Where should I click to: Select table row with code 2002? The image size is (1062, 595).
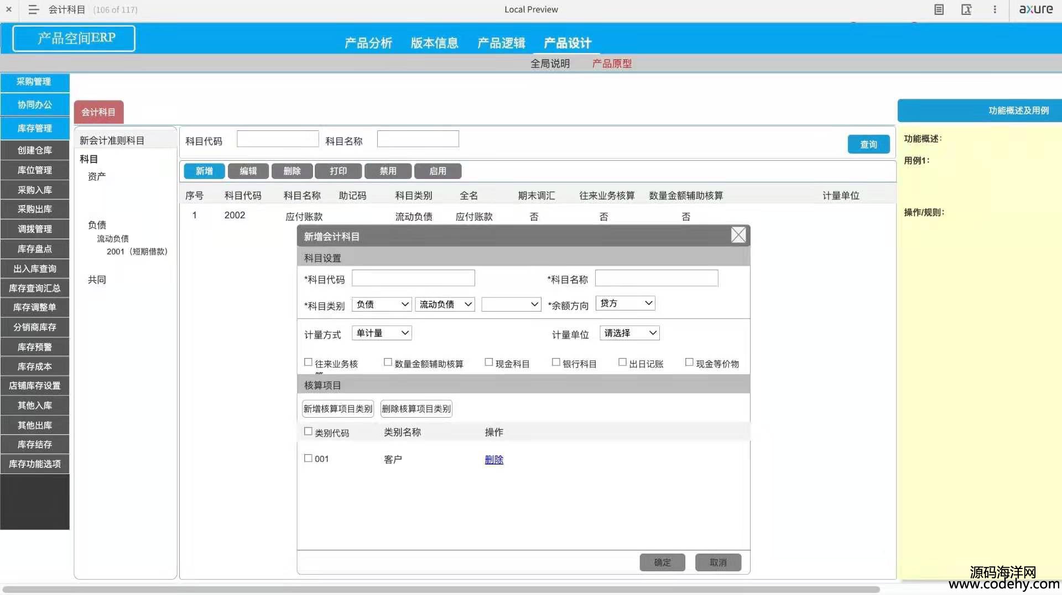click(537, 216)
